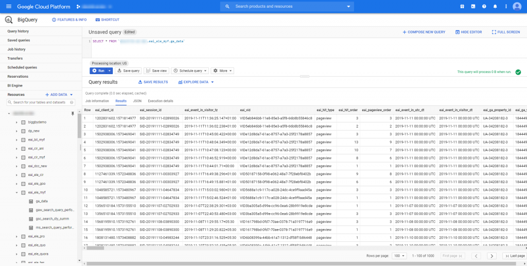Click the help icon in resource search box
The height and width of the screenshot is (266, 527).
click(x=72, y=102)
